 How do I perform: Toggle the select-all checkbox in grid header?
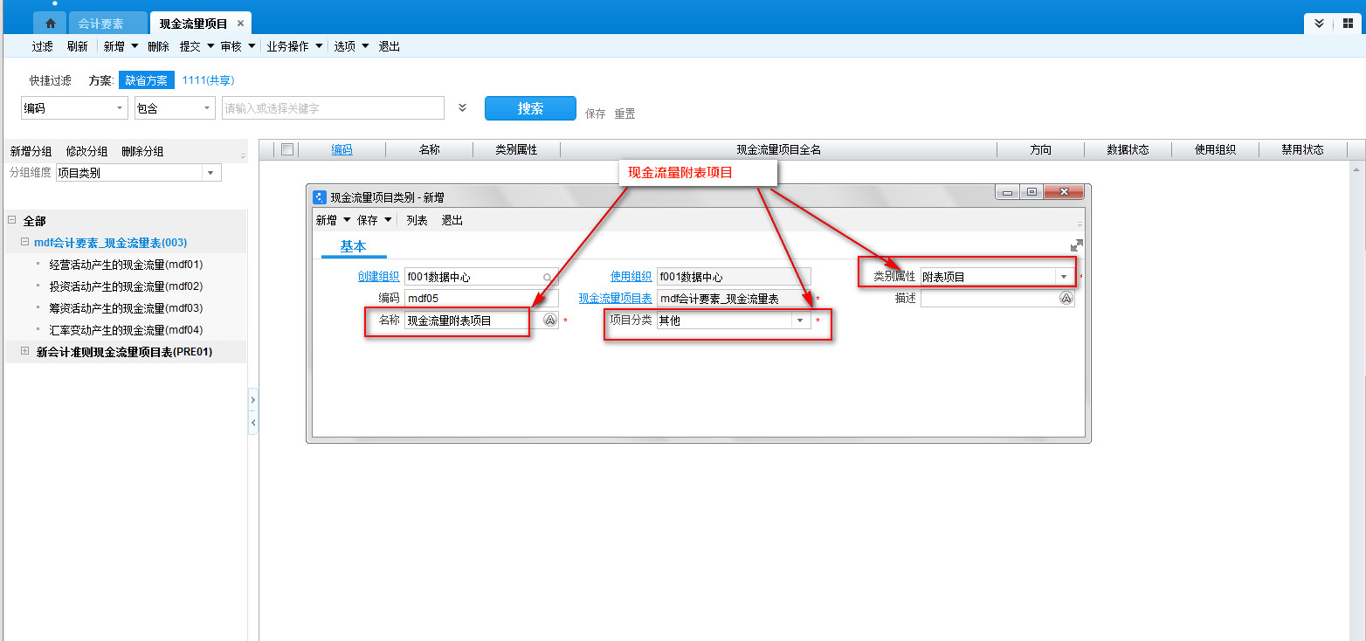286,149
